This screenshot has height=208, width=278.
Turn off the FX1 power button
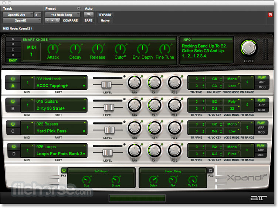point(64,171)
